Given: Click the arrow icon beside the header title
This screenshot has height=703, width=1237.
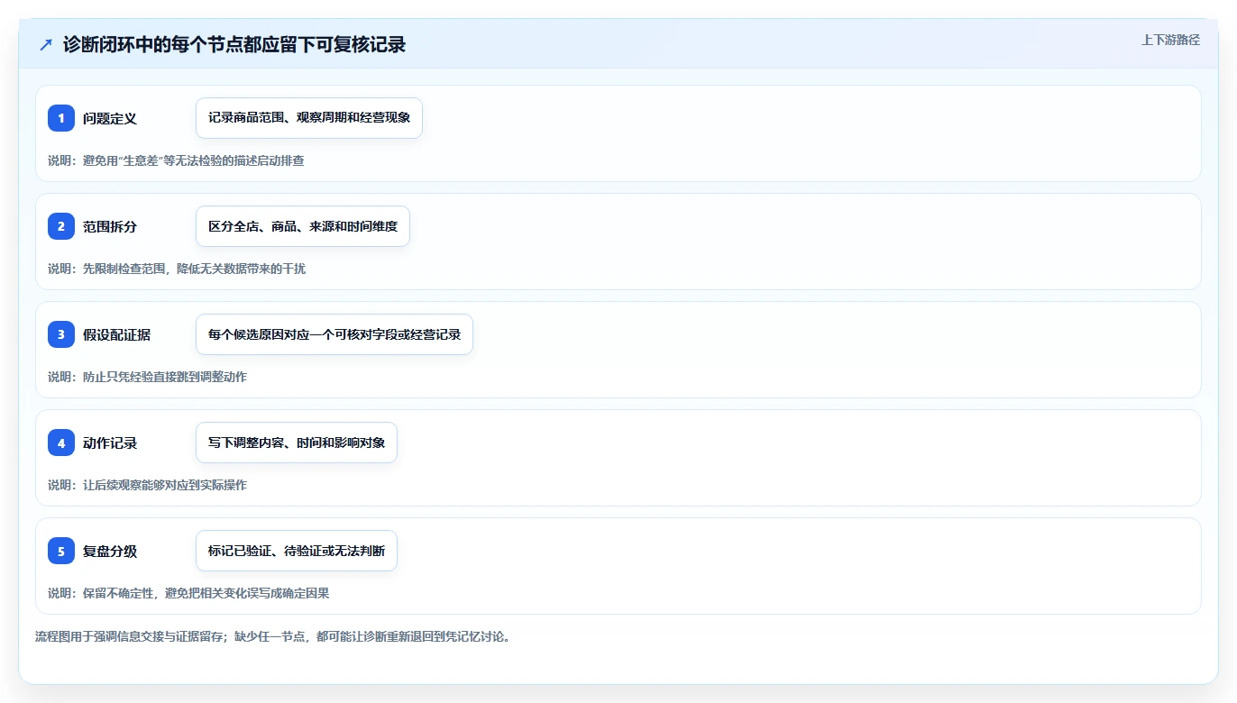Looking at the screenshot, I should pos(46,45).
